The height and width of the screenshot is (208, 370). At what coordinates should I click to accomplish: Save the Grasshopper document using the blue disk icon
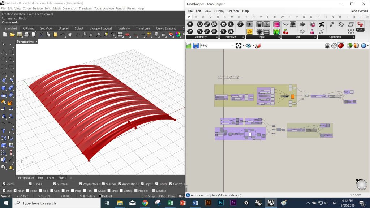tap(195, 46)
